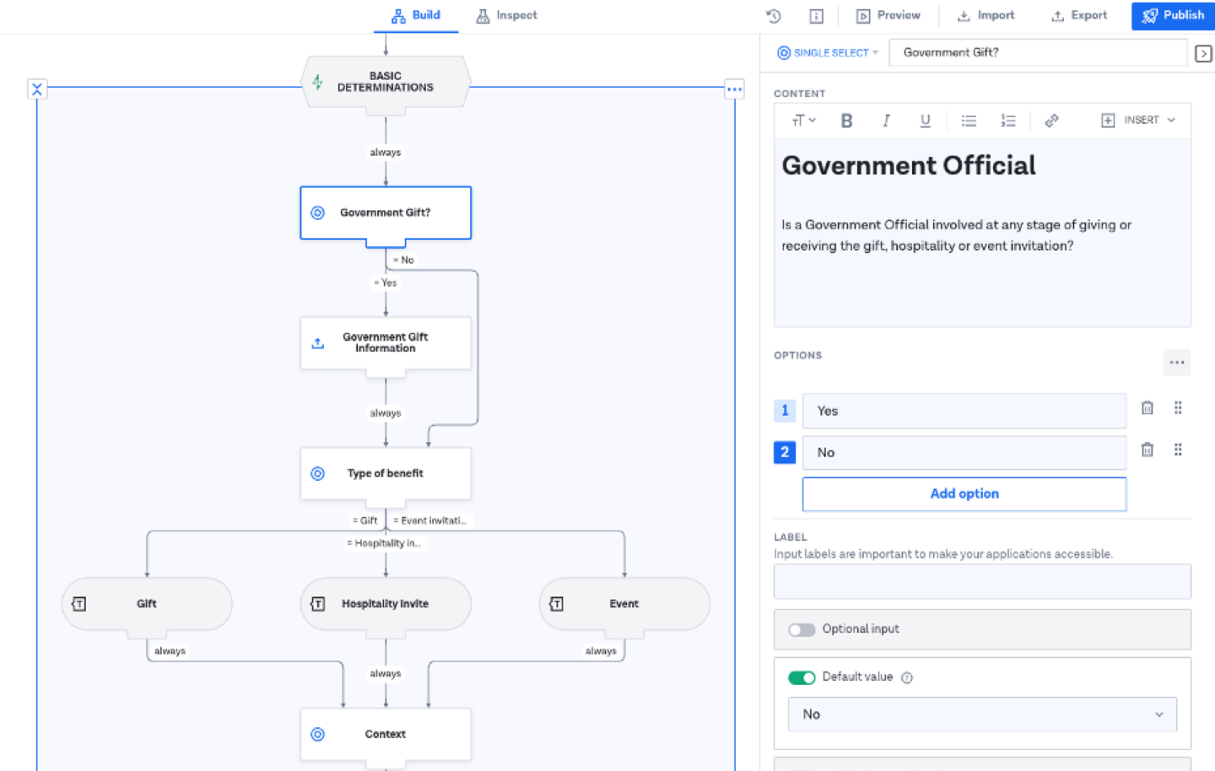Click the hyperlink icon in toolbar
This screenshot has width=1215, height=771.
pos(1051,121)
